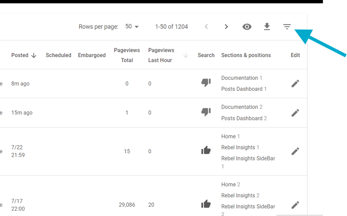The image size is (347, 216).
Task: Click pencil icon for 7/17 post
Action: point(295,205)
